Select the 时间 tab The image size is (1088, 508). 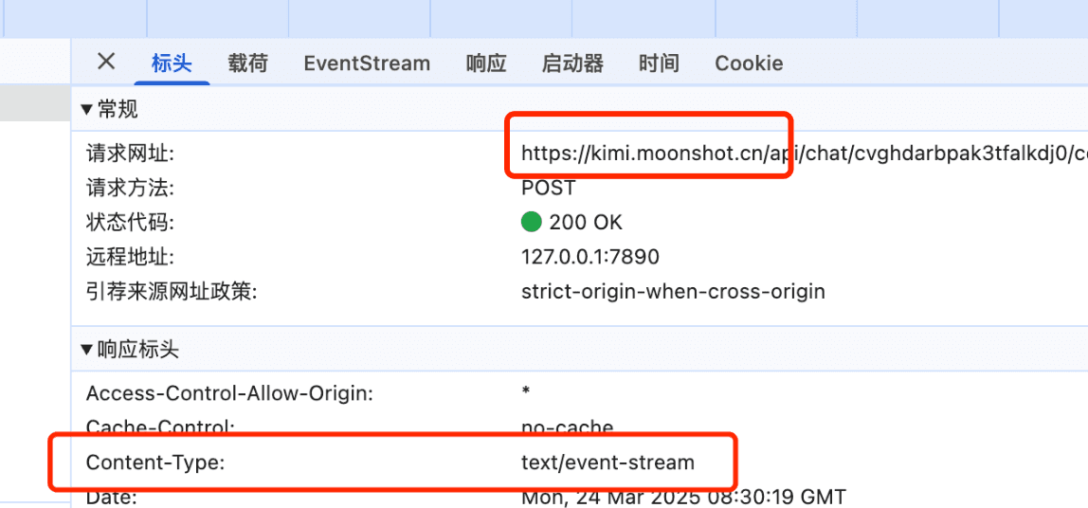659,63
